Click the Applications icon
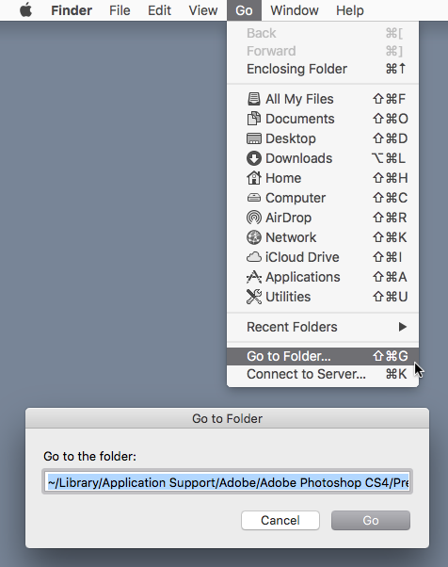The width and height of the screenshot is (448, 567). tap(253, 277)
